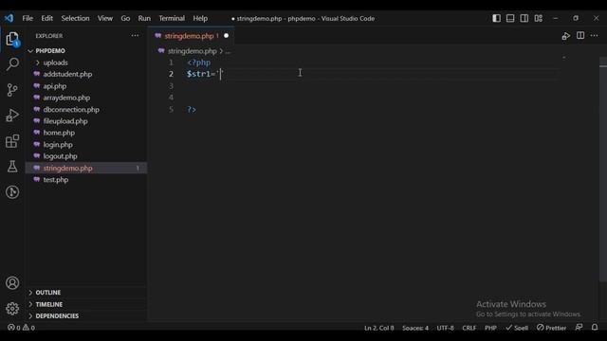Go to line via Ln 2, Col 8

pos(379,328)
